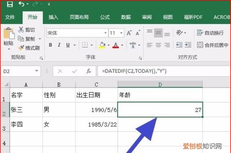The height and width of the screenshot is (153, 231).
Task: Expand the borders dropdown arrow
Action: click(92, 45)
